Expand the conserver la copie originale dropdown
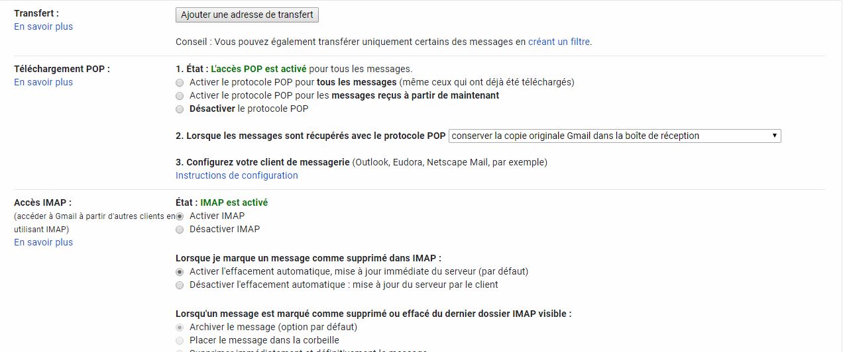The height and width of the screenshot is (352, 843). pos(614,136)
